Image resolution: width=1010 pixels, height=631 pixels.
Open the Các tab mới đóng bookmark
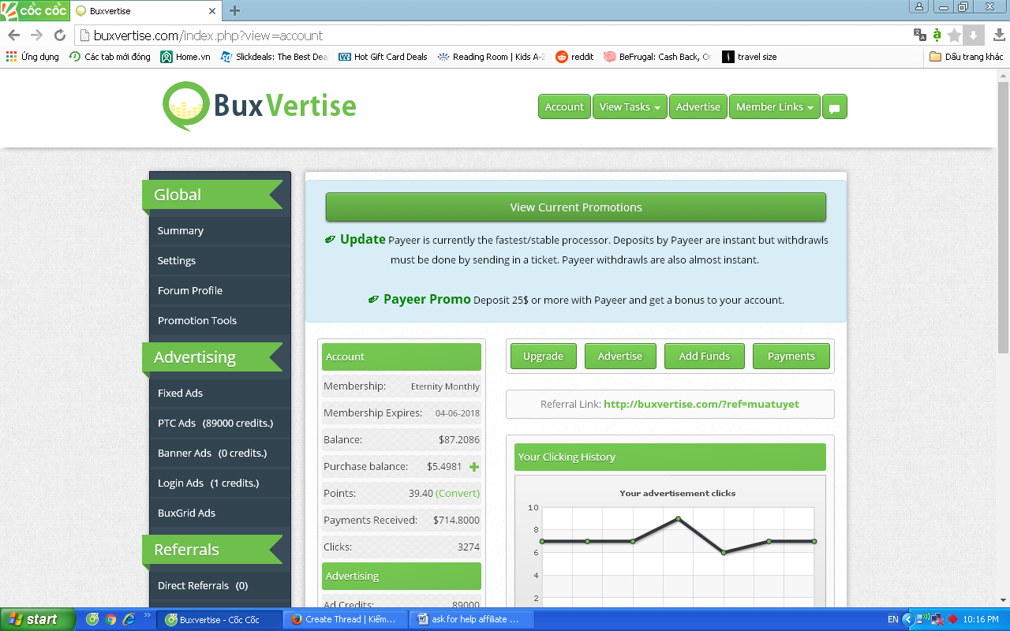[110, 57]
